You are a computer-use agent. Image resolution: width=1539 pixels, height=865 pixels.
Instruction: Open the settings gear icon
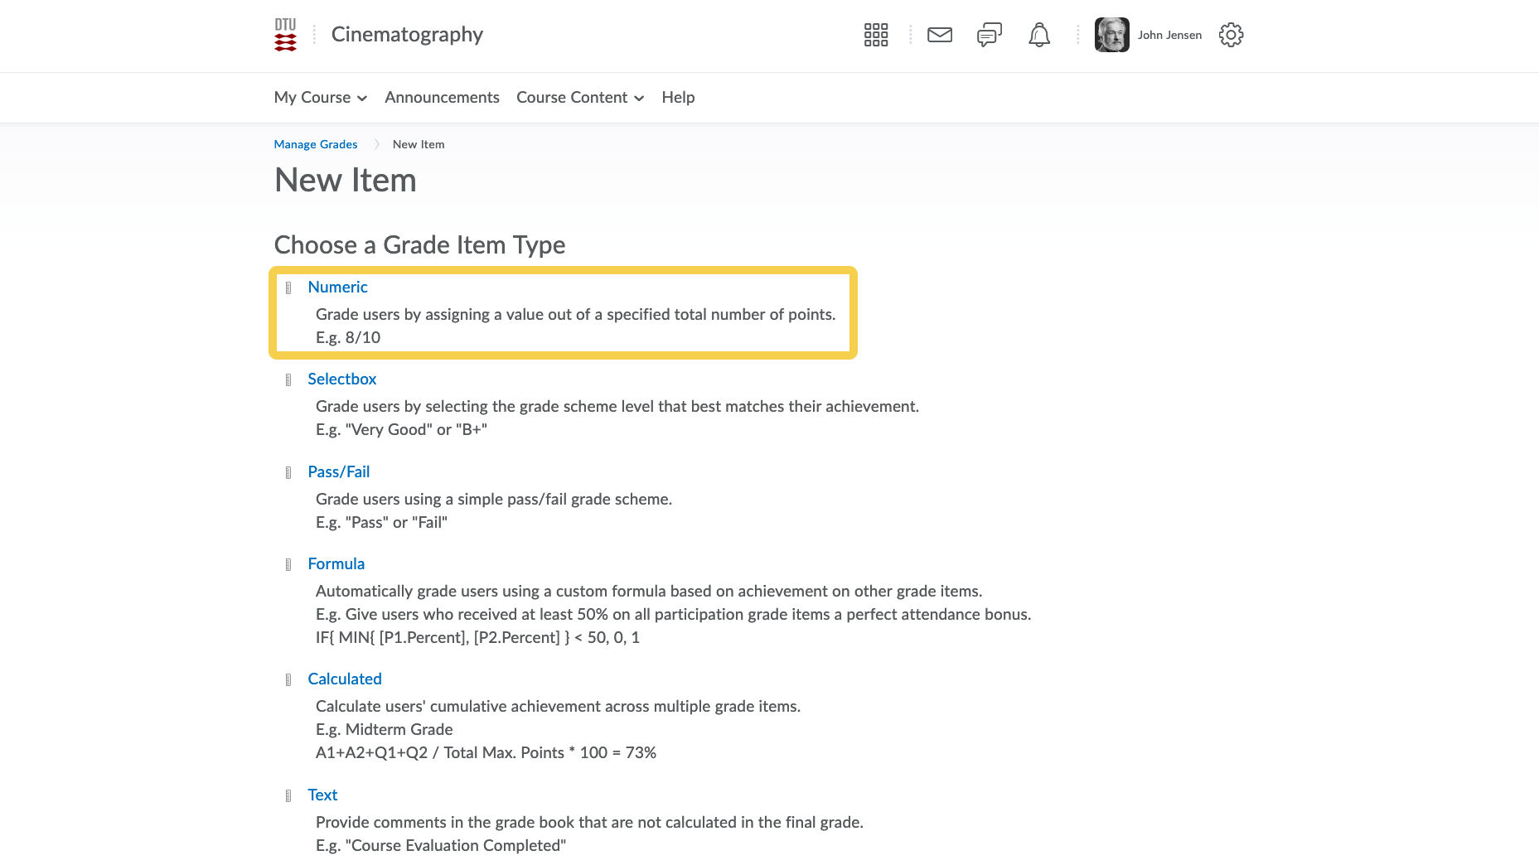(x=1231, y=35)
